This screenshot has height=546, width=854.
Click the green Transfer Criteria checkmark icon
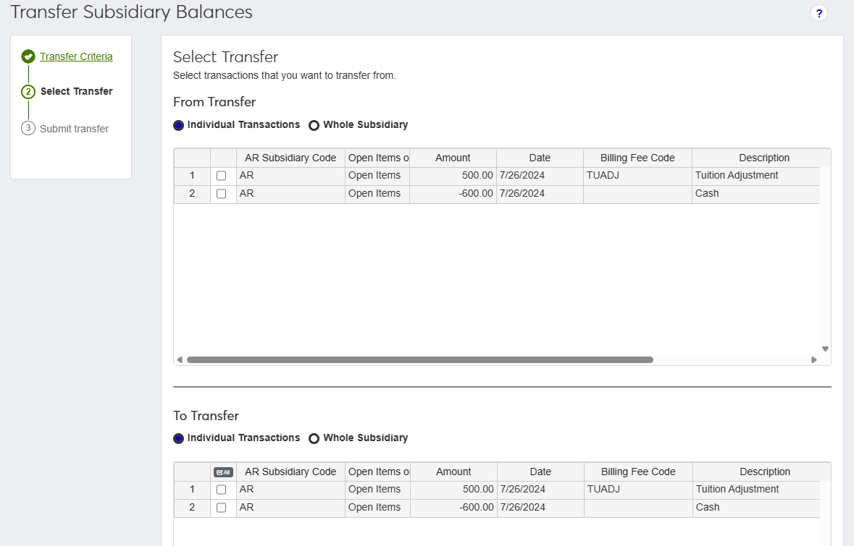point(28,56)
